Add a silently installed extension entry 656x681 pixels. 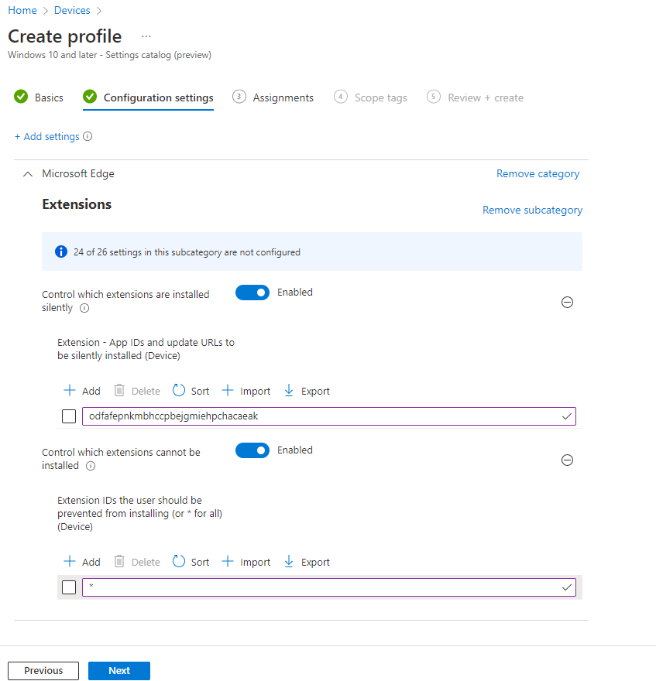pyautogui.click(x=82, y=391)
